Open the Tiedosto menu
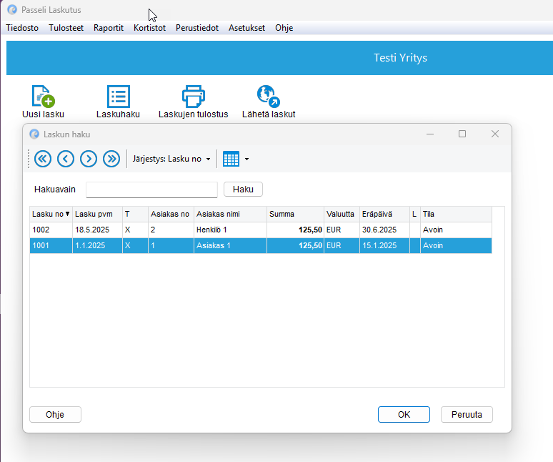This screenshot has width=553, height=462. (x=22, y=28)
